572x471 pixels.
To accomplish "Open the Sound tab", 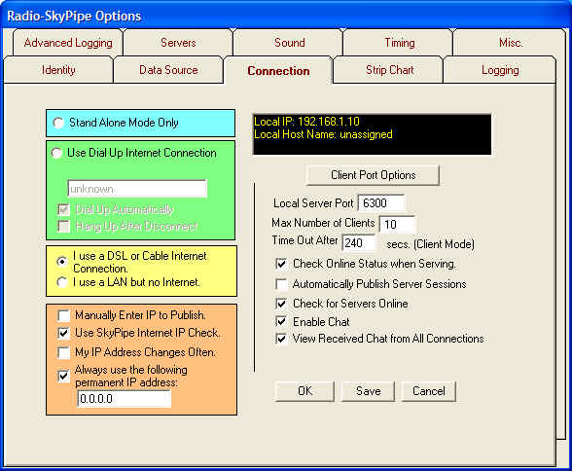I will point(289,43).
